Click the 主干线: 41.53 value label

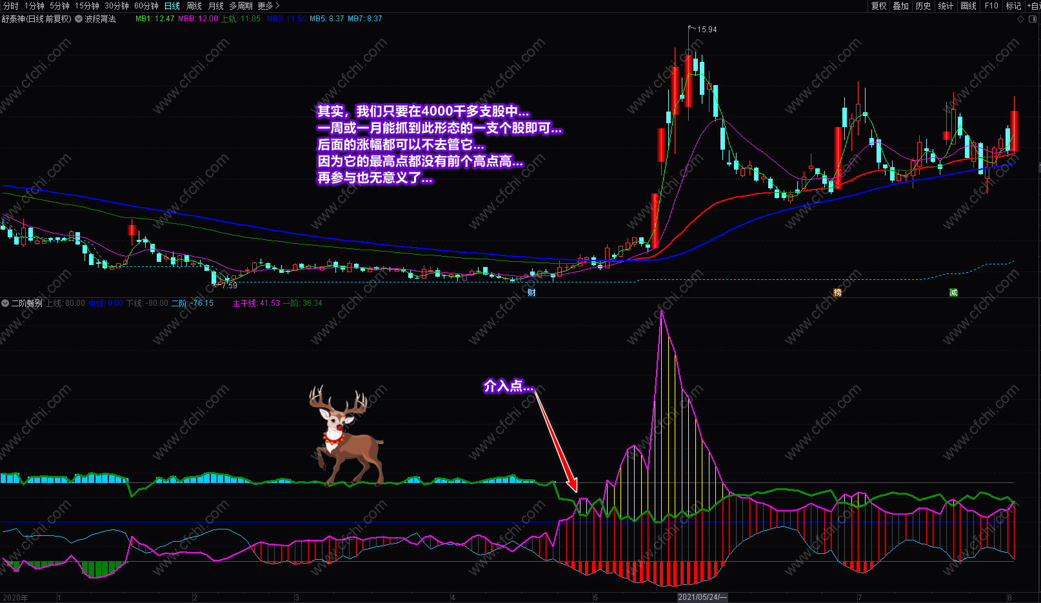point(257,303)
